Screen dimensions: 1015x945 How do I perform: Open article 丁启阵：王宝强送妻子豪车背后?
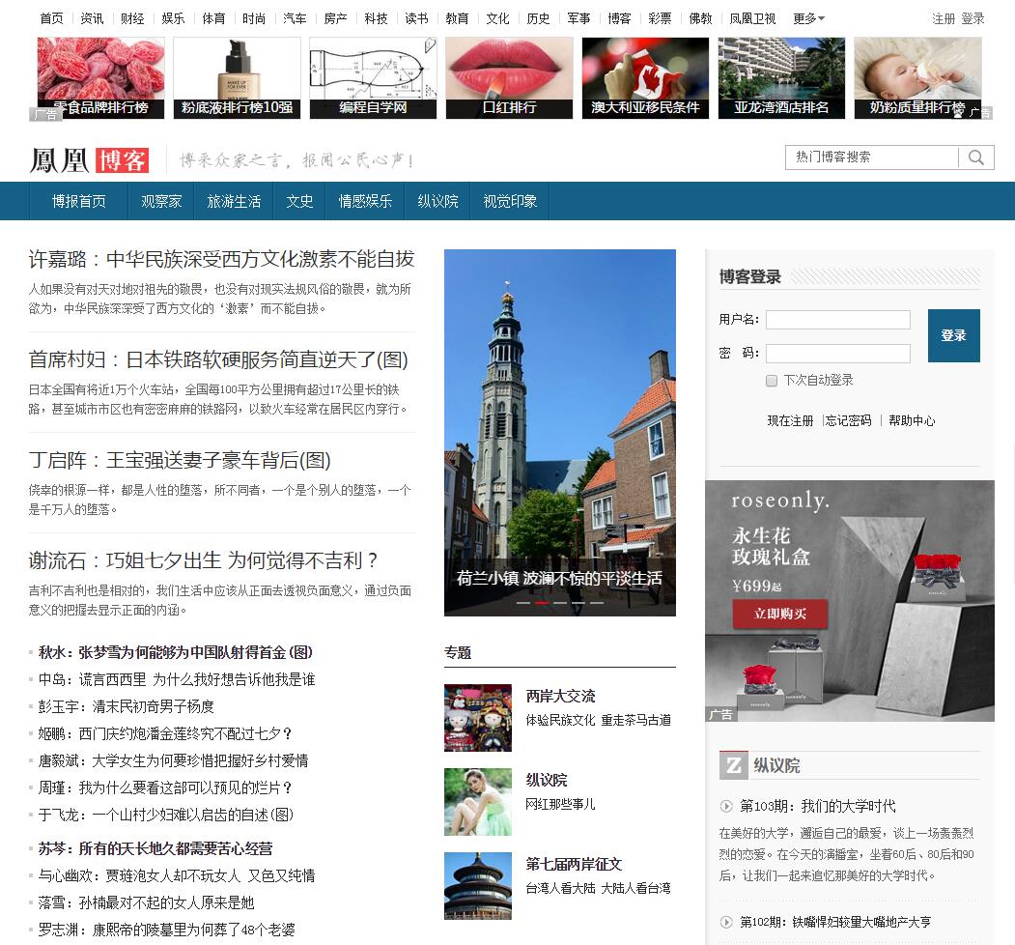[x=180, y=460]
